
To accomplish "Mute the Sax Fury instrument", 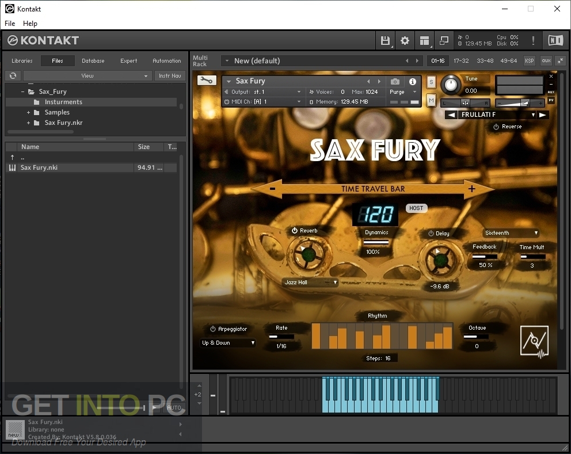I will pyautogui.click(x=431, y=100).
